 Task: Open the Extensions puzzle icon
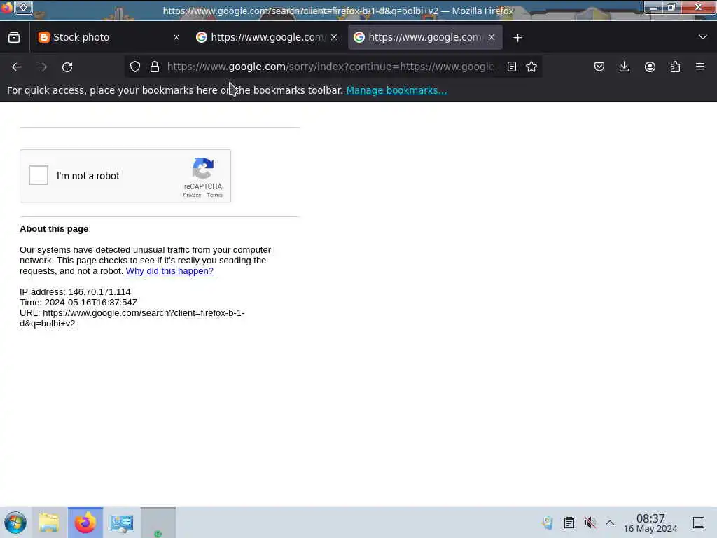(675, 67)
